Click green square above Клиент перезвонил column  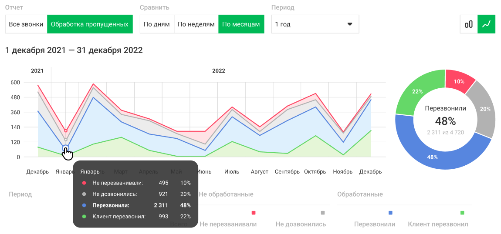(x=462, y=213)
